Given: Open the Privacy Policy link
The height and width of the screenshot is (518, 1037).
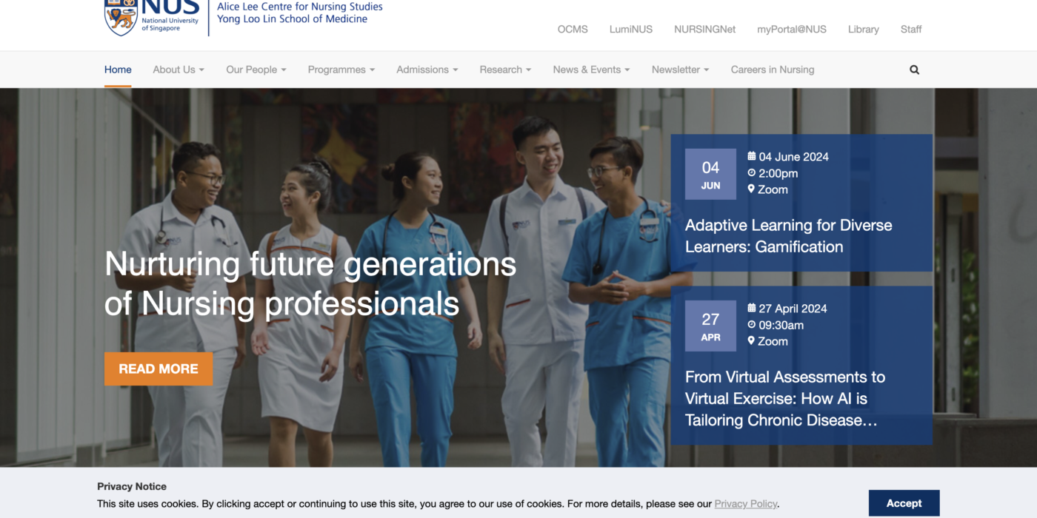Looking at the screenshot, I should click(x=745, y=504).
